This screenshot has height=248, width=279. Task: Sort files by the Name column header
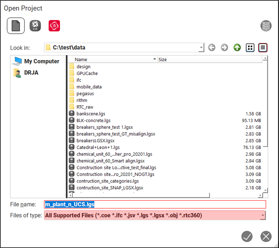click(x=113, y=59)
